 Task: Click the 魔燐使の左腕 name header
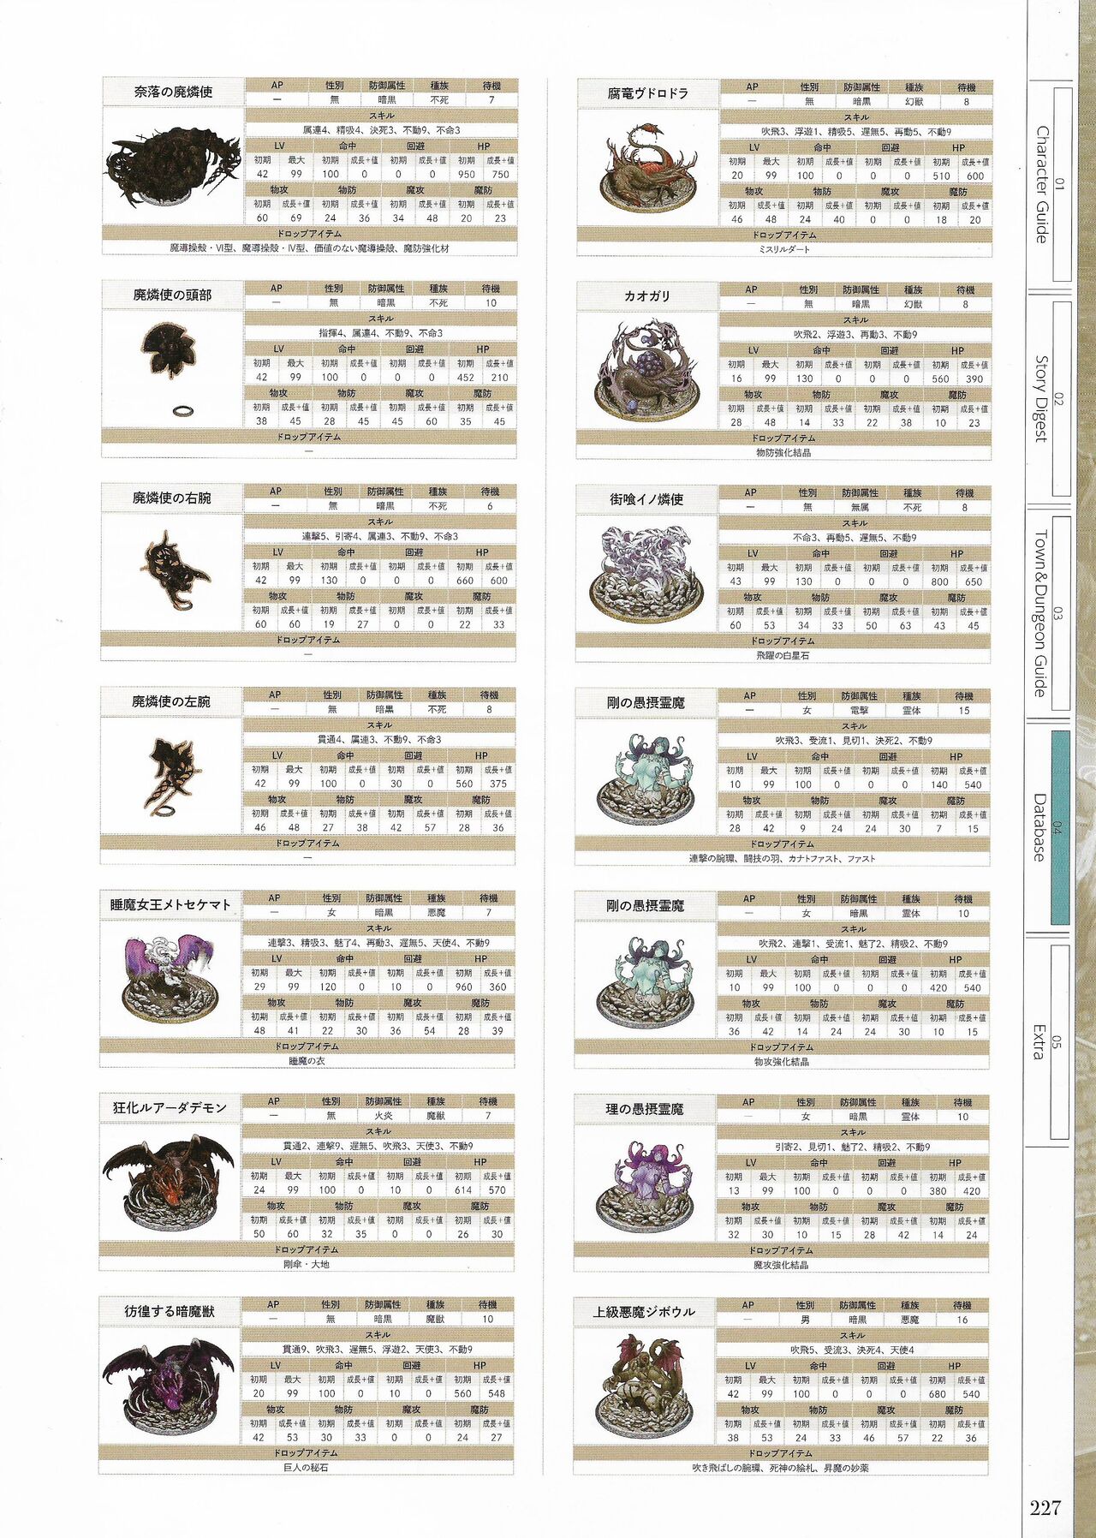point(171,702)
